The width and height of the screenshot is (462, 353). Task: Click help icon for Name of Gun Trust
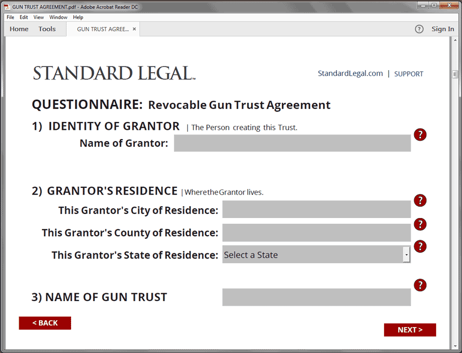(x=420, y=285)
